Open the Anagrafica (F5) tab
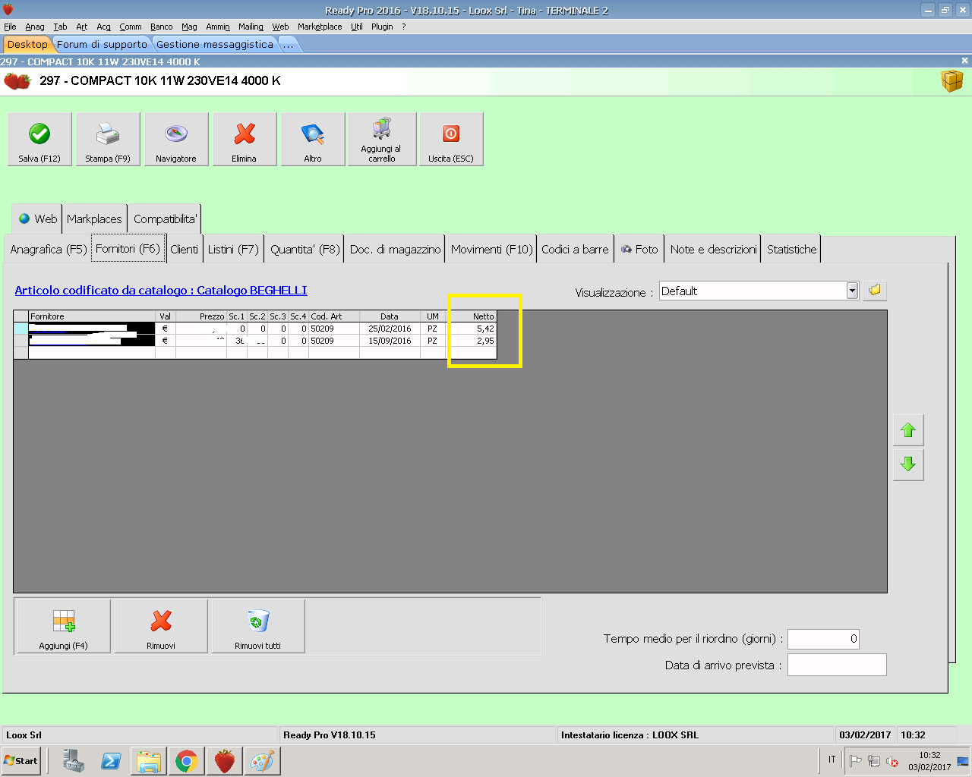The height and width of the screenshot is (777, 972). [49, 249]
